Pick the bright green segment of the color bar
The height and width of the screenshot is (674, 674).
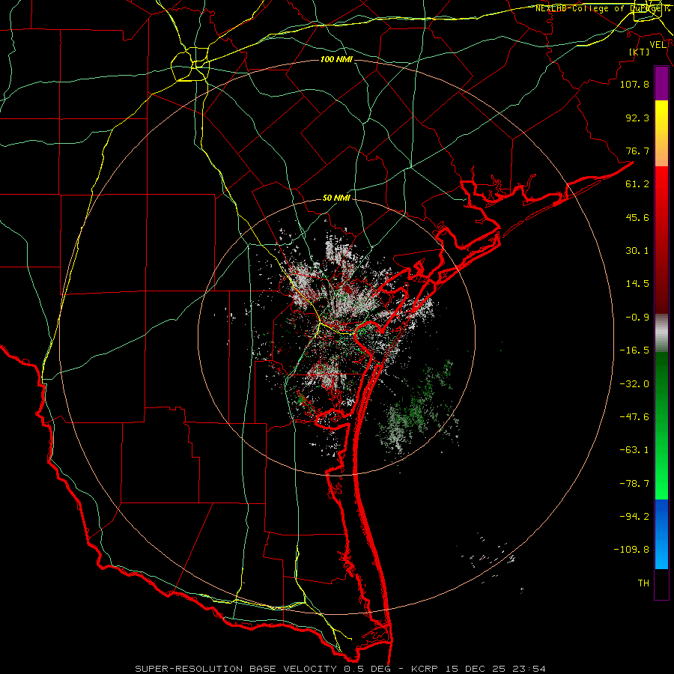[661, 425]
